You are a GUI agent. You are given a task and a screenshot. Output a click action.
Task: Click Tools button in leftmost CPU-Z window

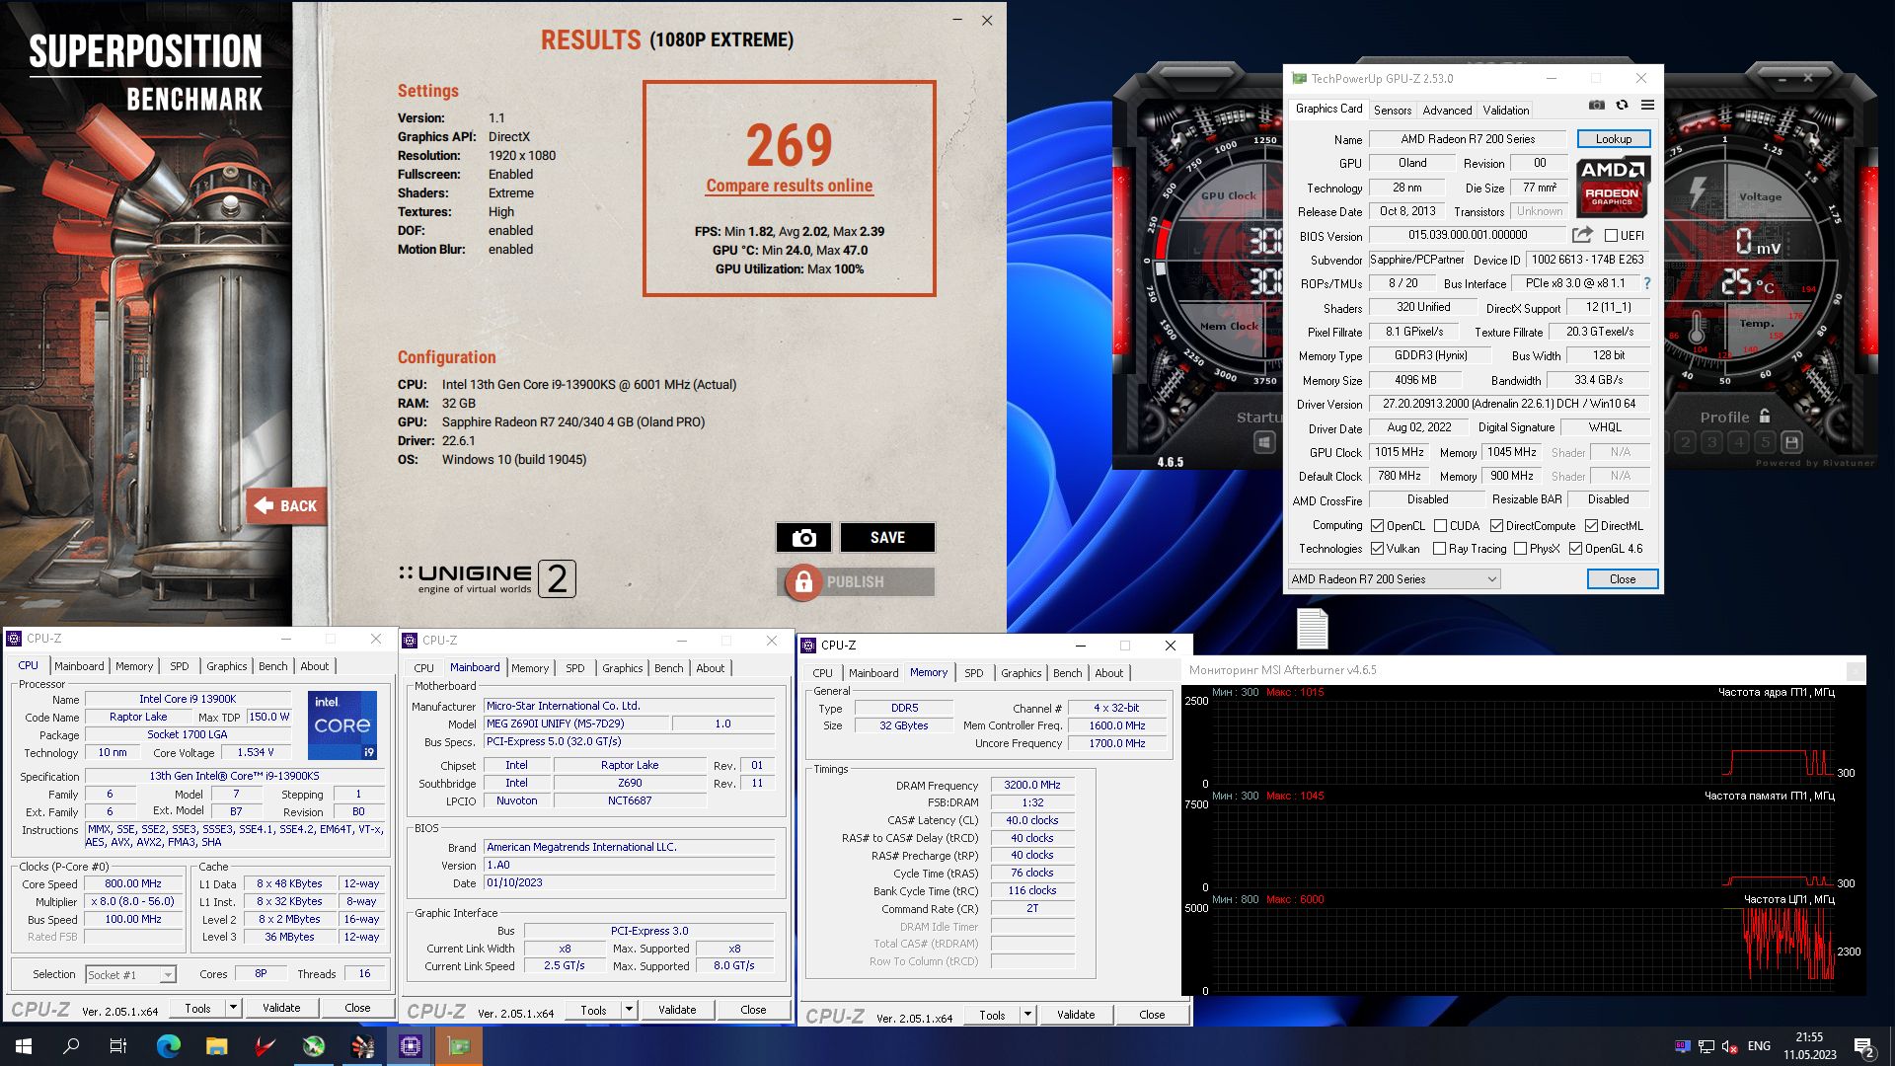pos(197,1008)
